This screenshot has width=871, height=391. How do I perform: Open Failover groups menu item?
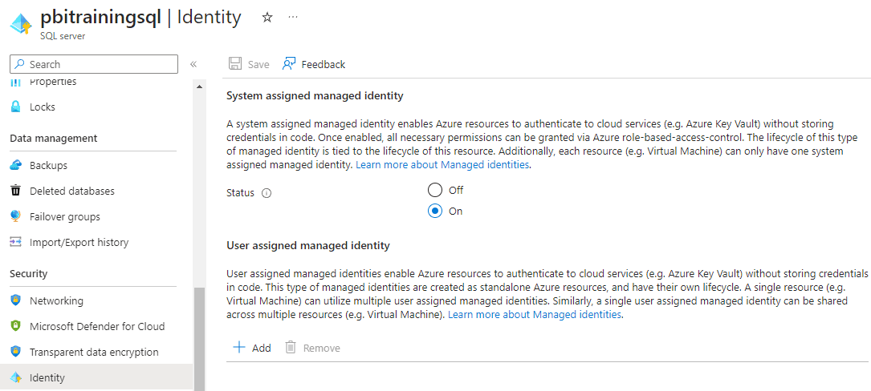pos(65,217)
